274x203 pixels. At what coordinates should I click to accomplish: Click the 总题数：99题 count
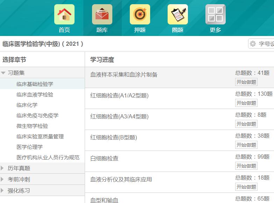coord(252,157)
